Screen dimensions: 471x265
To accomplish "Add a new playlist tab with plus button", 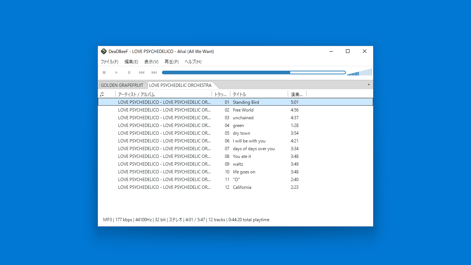I will 369,85.
